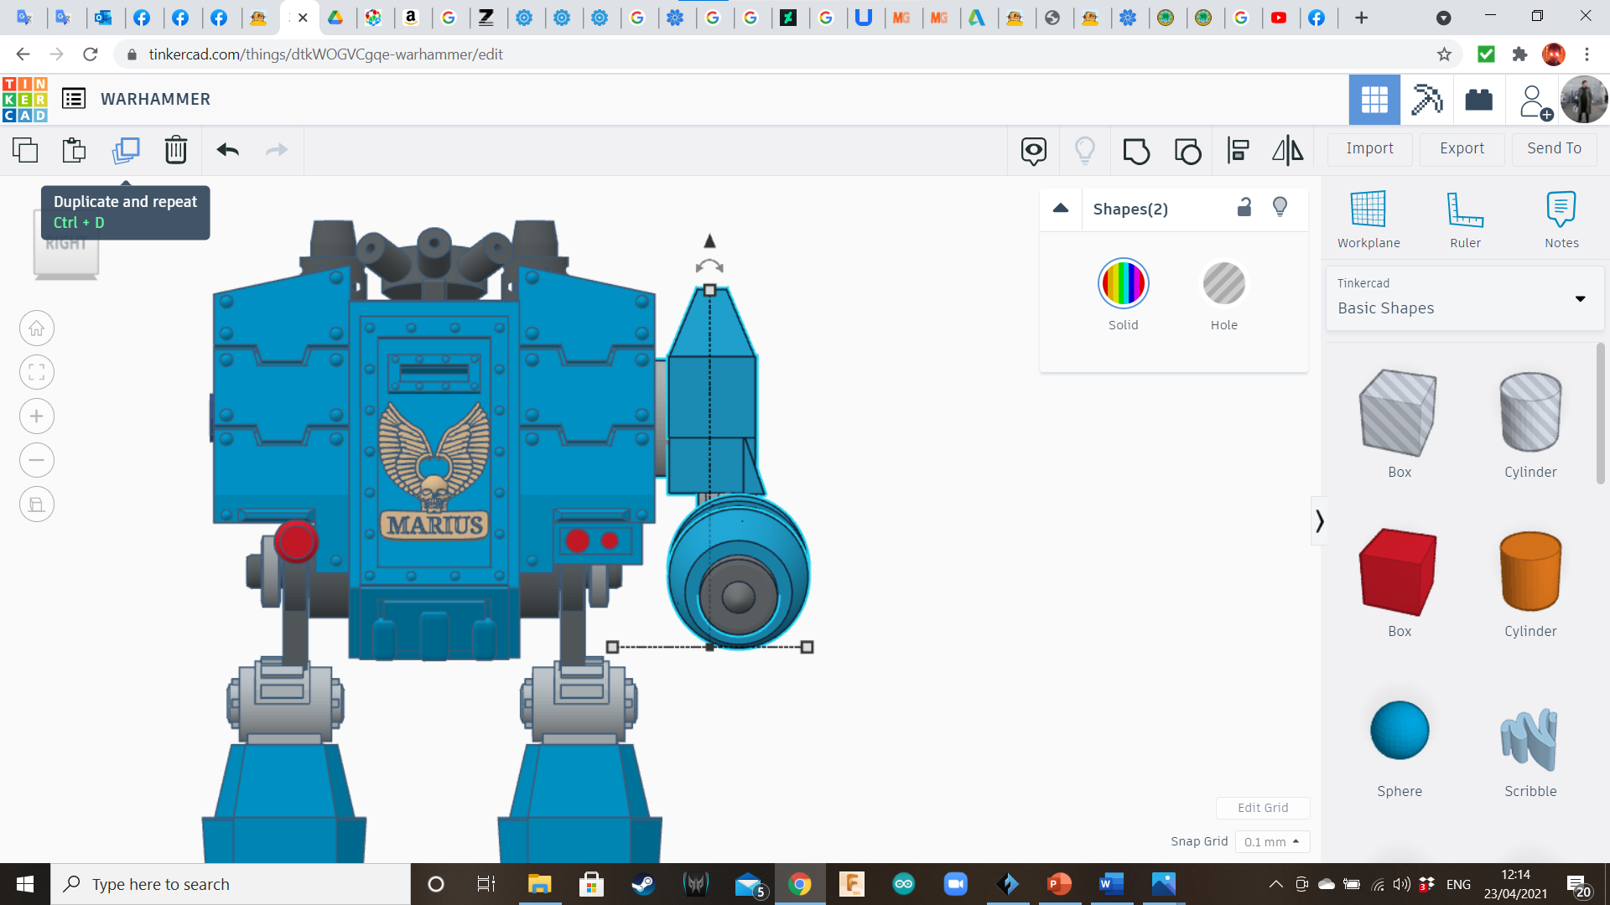Click the Undo arrow
This screenshot has height=905, width=1610.
[227, 150]
